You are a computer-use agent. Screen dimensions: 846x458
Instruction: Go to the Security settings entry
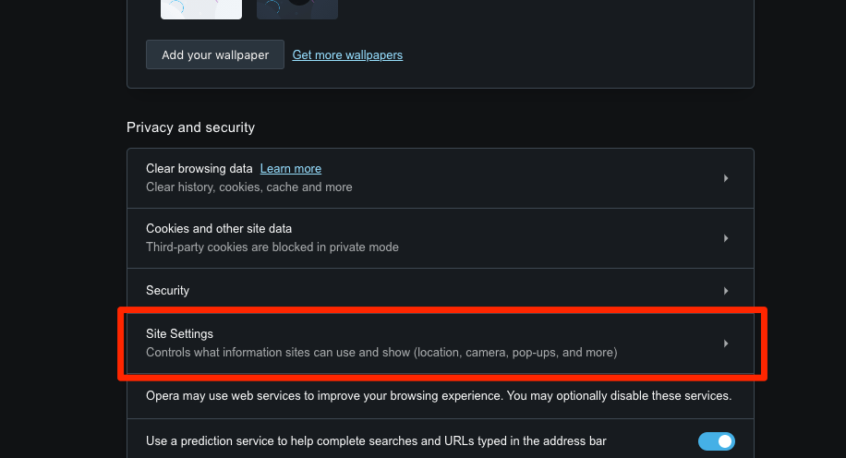(x=167, y=290)
